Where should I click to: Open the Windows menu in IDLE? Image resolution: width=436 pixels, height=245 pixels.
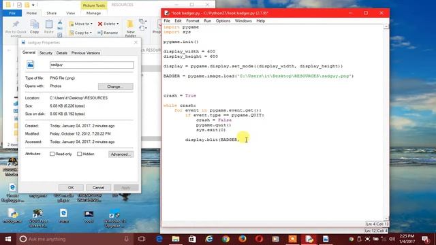coord(243,21)
